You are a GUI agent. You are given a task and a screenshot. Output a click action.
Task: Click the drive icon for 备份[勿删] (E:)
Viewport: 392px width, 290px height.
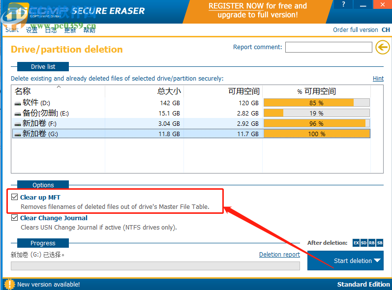(18, 114)
